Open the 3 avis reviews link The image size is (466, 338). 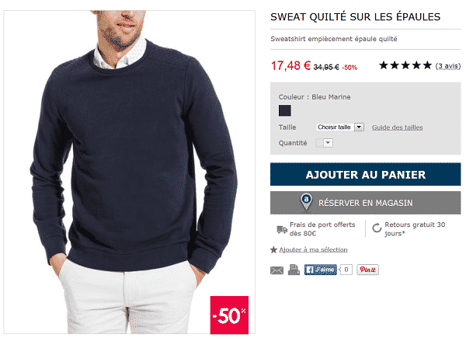448,66
